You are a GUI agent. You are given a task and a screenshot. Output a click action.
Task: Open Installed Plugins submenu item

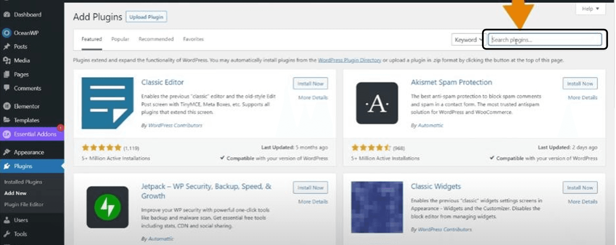click(x=23, y=182)
